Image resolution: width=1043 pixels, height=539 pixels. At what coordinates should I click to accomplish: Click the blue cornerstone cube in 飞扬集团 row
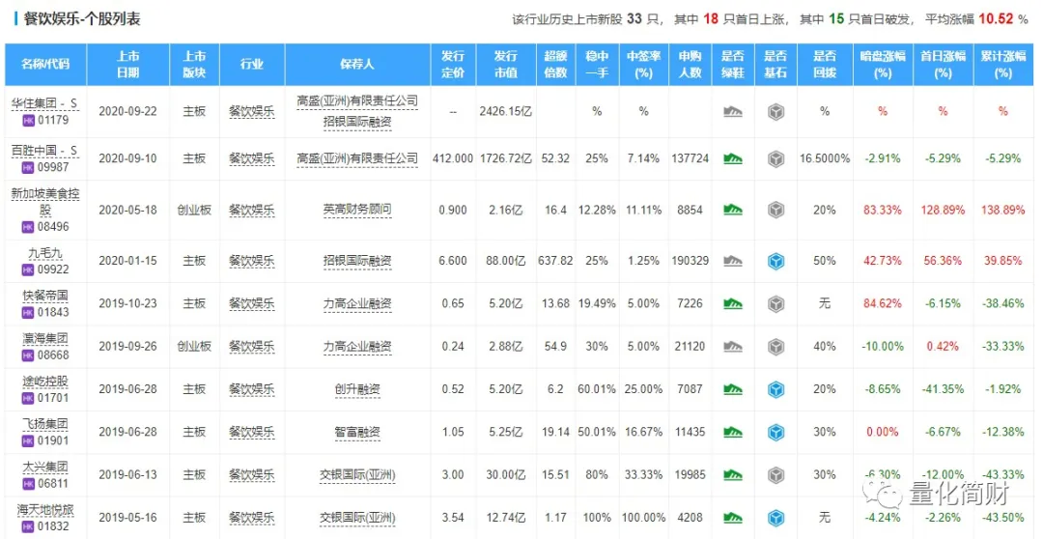pos(775,432)
